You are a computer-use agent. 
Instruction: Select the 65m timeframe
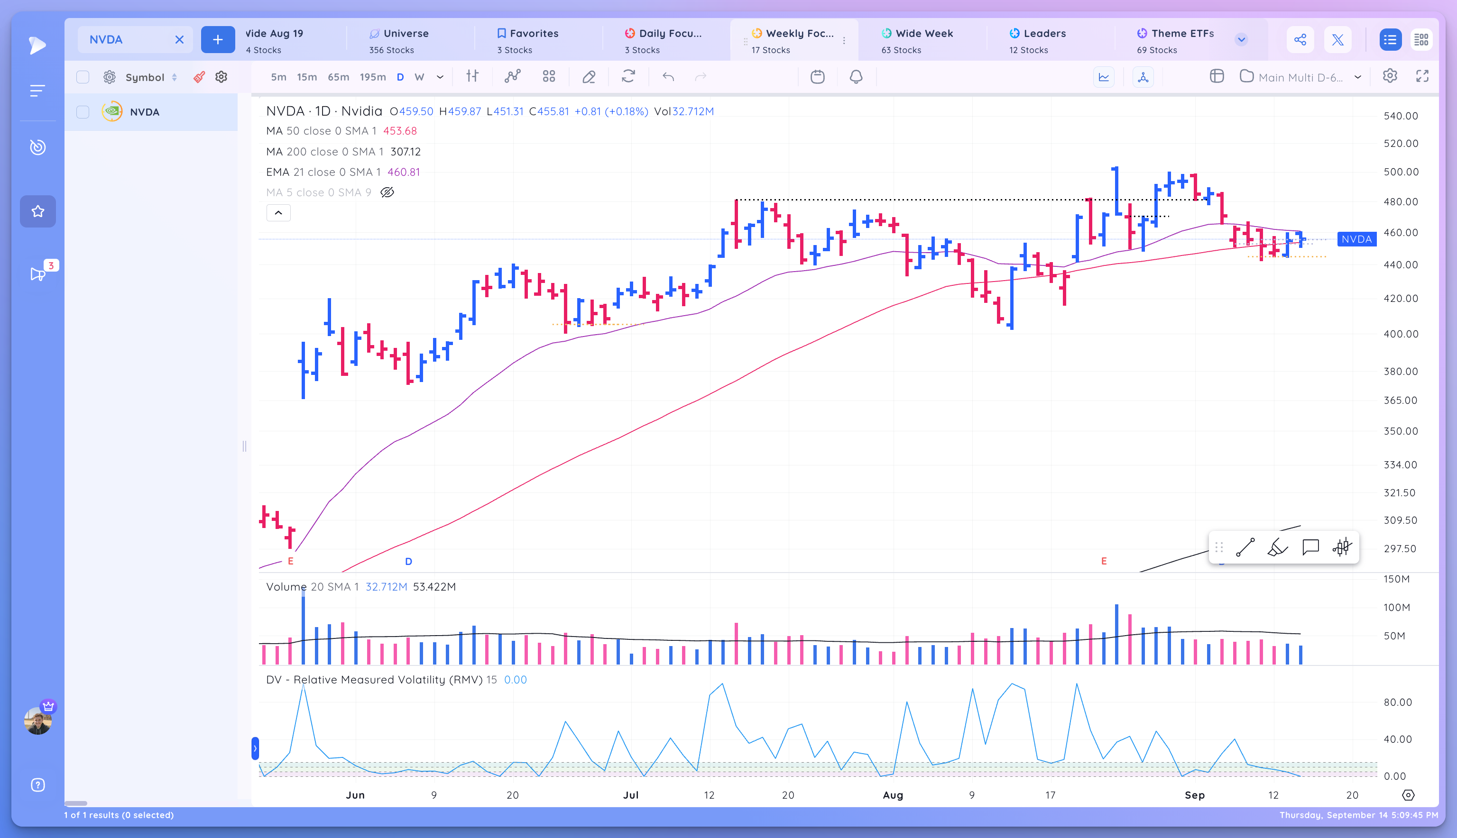(339, 77)
